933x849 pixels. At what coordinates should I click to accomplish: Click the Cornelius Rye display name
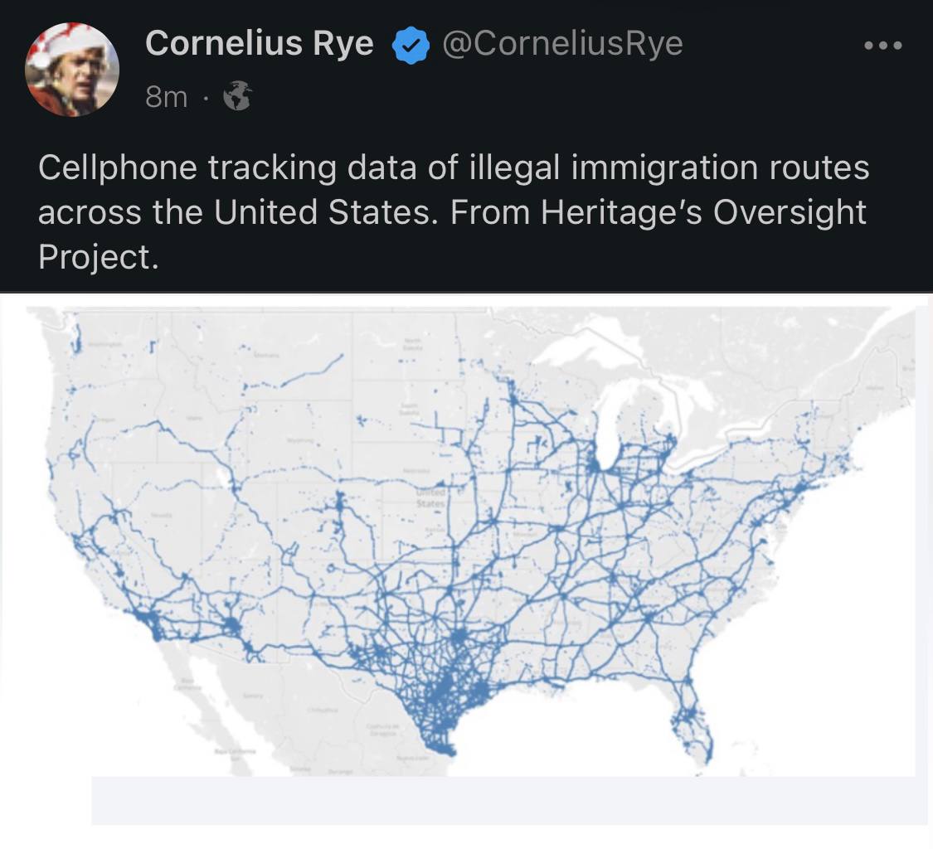pos(259,43)
